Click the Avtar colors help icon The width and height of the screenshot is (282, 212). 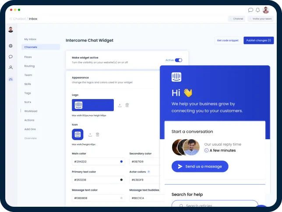pyautogui.click(x=148, y=172)
